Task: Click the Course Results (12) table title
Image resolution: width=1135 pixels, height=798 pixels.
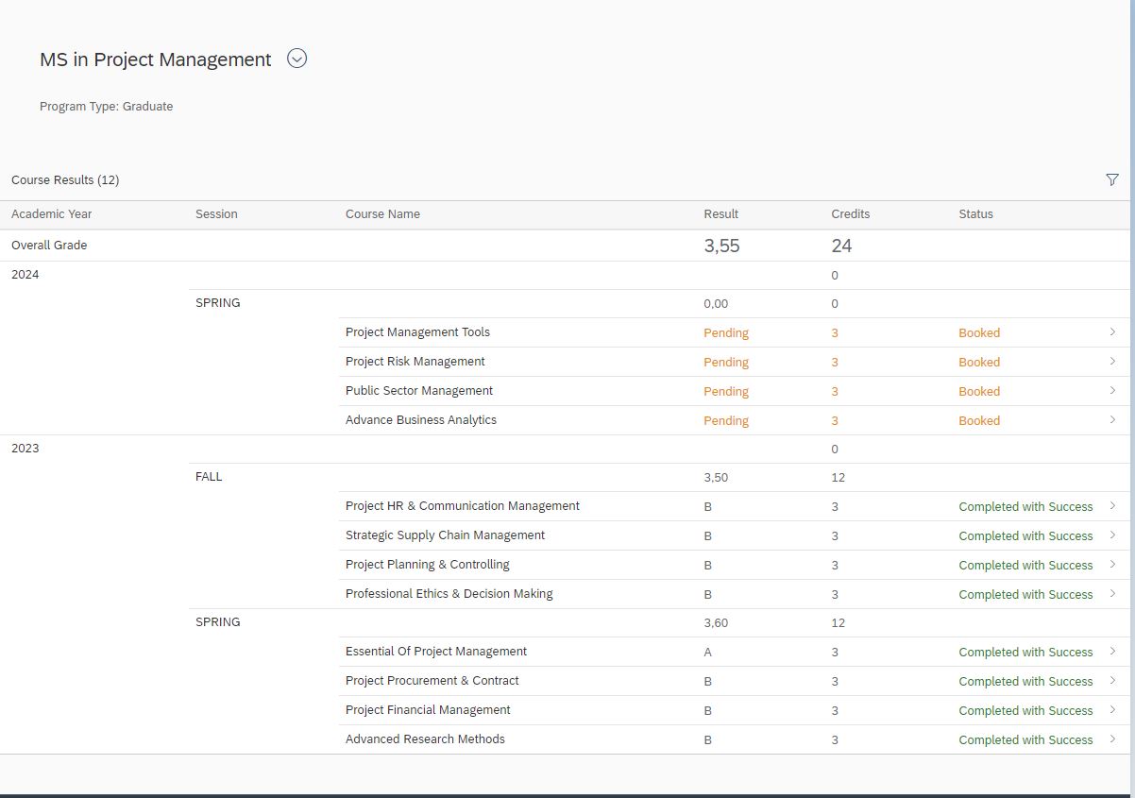Action: [65, 179]
